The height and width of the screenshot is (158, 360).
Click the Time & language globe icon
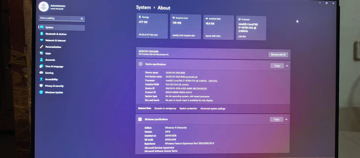point(41,66)
